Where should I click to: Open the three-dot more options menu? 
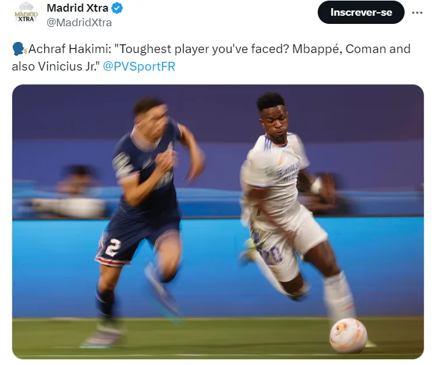pos(417,13)
